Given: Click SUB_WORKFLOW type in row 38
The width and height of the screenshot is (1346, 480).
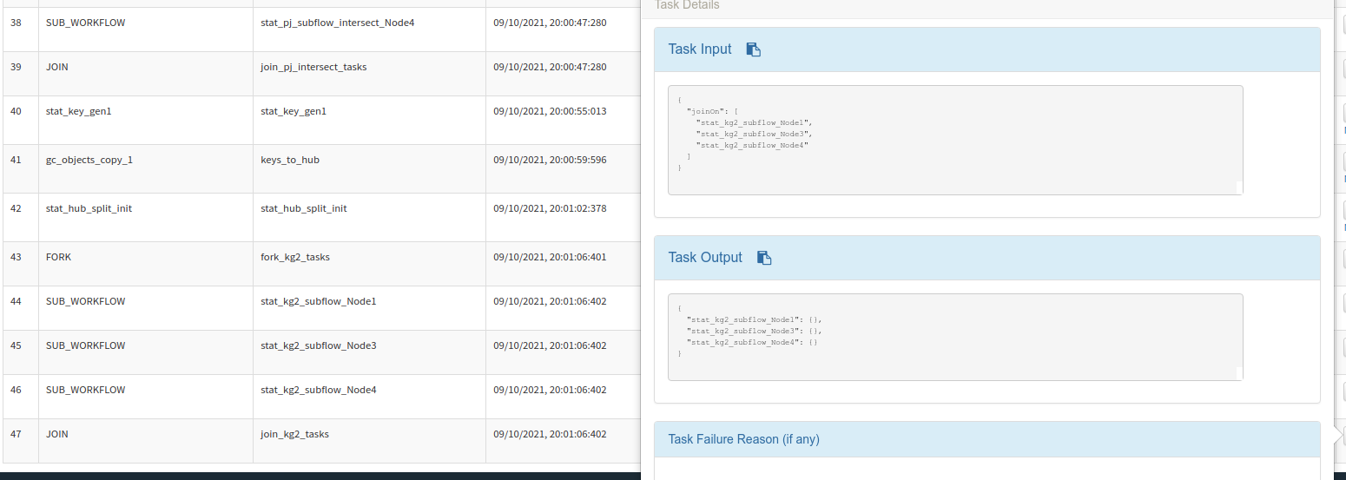Looking at the screenshot, I should [x=85, y=23].
